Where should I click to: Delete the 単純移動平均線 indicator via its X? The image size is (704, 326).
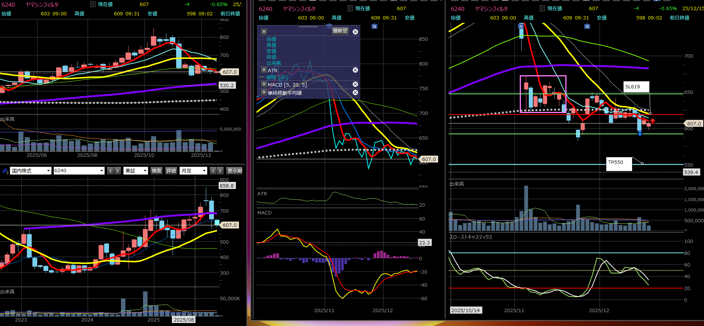click(355, 92)
